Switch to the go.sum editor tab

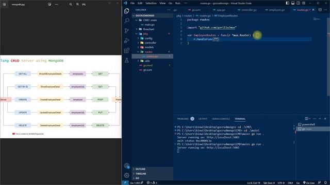[x=194, y=10]
